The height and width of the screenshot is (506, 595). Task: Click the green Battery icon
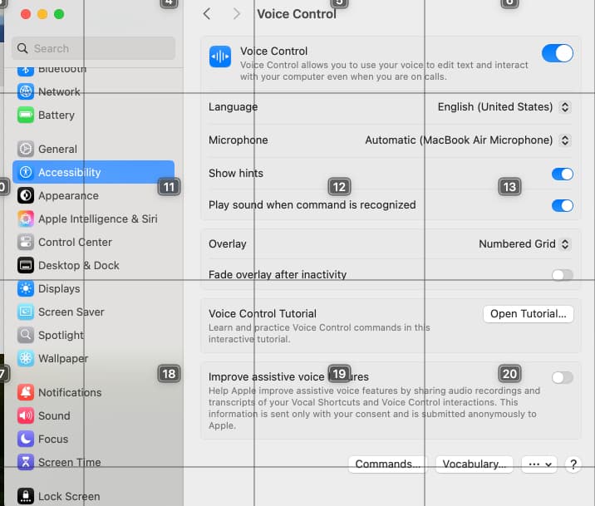[x=26, y=115]
